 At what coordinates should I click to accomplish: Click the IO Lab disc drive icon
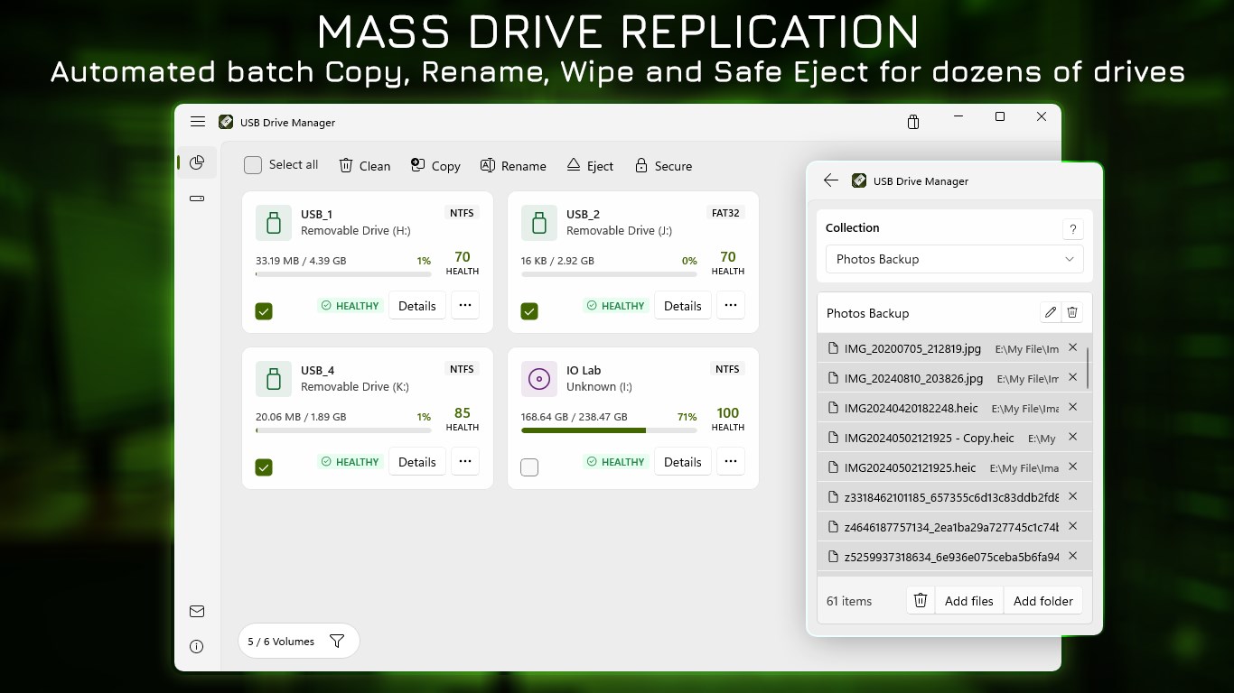pos(539,380)
